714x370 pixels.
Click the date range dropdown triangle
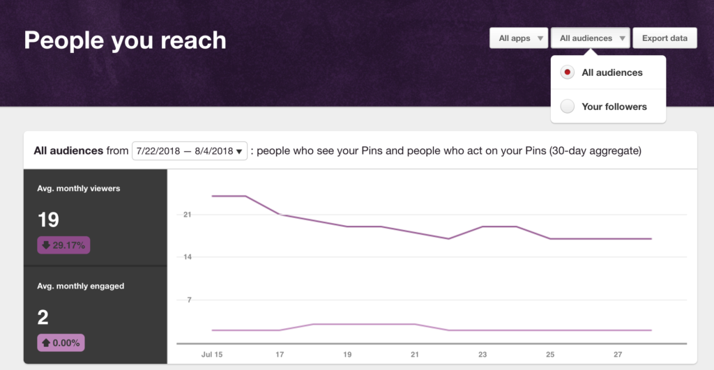[x=239, y=151]
